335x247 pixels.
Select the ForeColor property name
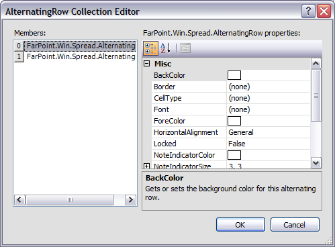tap(169, 121)
